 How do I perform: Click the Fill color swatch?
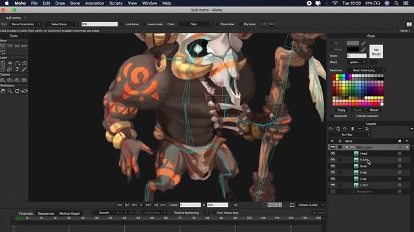tap(353, 43)
